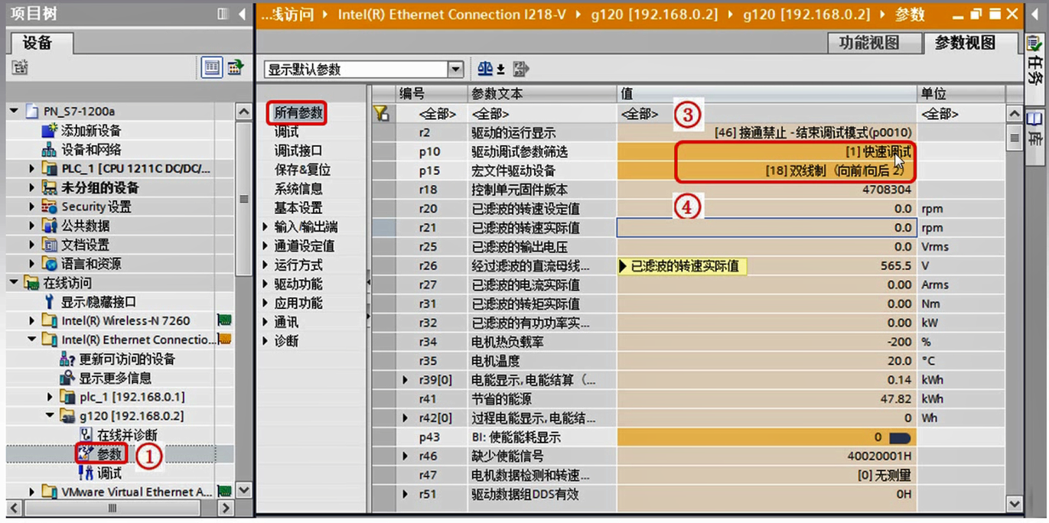Select 保存&复位 in the parameter navigation
Image resolution: width=1049 pixels, height=523 pixels.
pos(302,170)
